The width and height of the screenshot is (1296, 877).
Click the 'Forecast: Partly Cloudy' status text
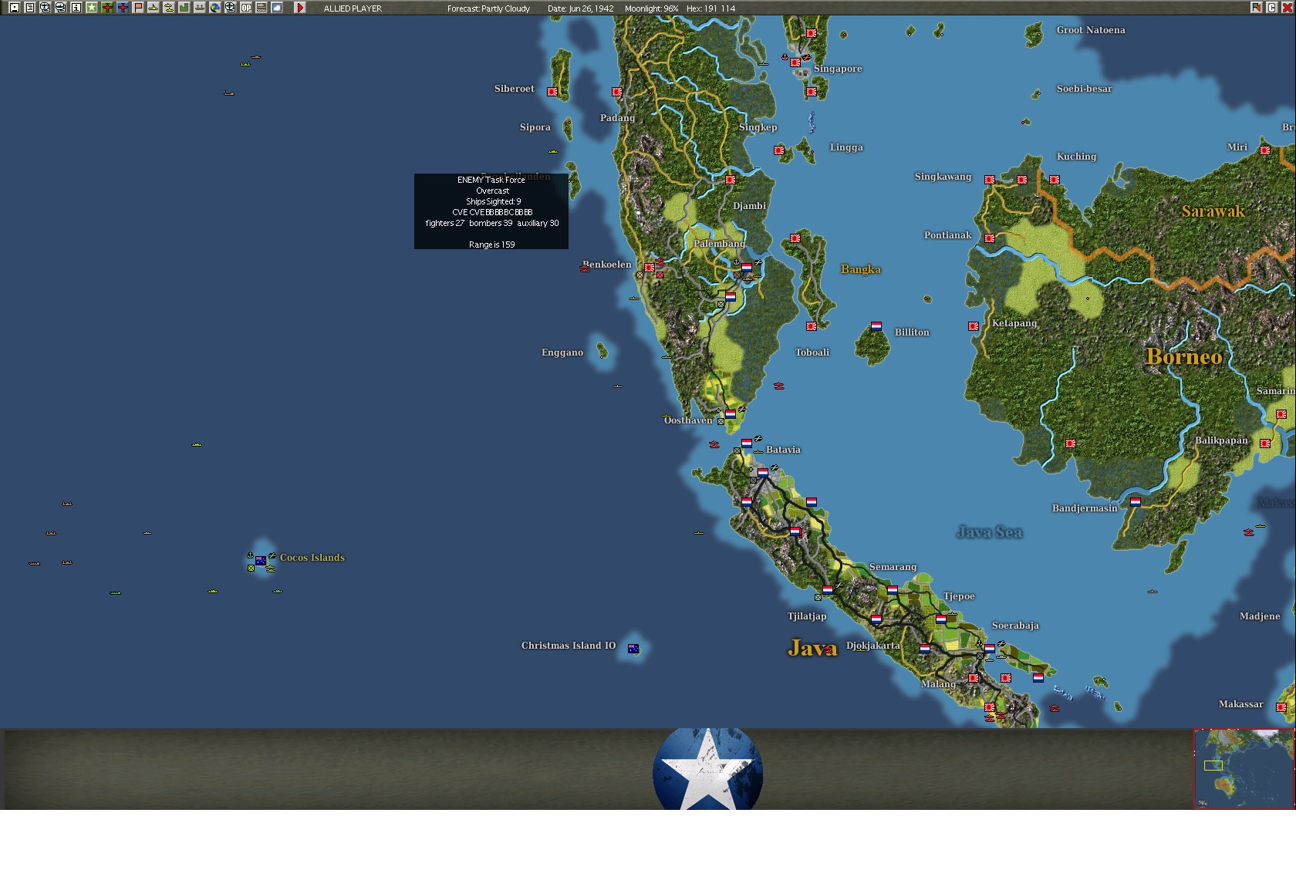(x=488, y=8)
